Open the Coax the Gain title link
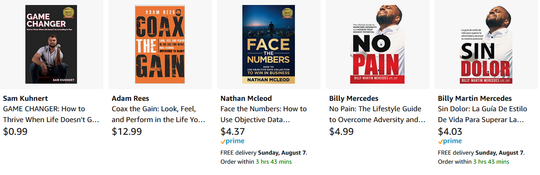Viewport: 540px width, 175px height. [159, 114]
